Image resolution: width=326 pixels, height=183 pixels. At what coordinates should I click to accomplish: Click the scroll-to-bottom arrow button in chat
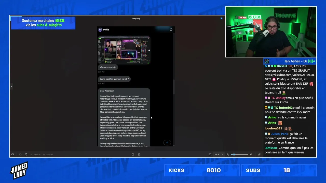pyautogui.click(x=167, y=142)
